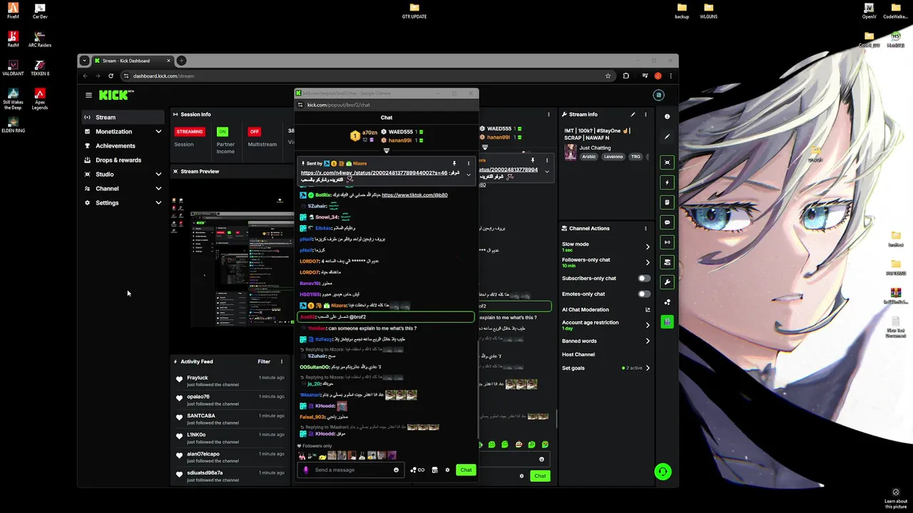This screenshot has width=913, height=513.
Task: Open Drops & rewards in sidebar
Action: pos(123,160)
